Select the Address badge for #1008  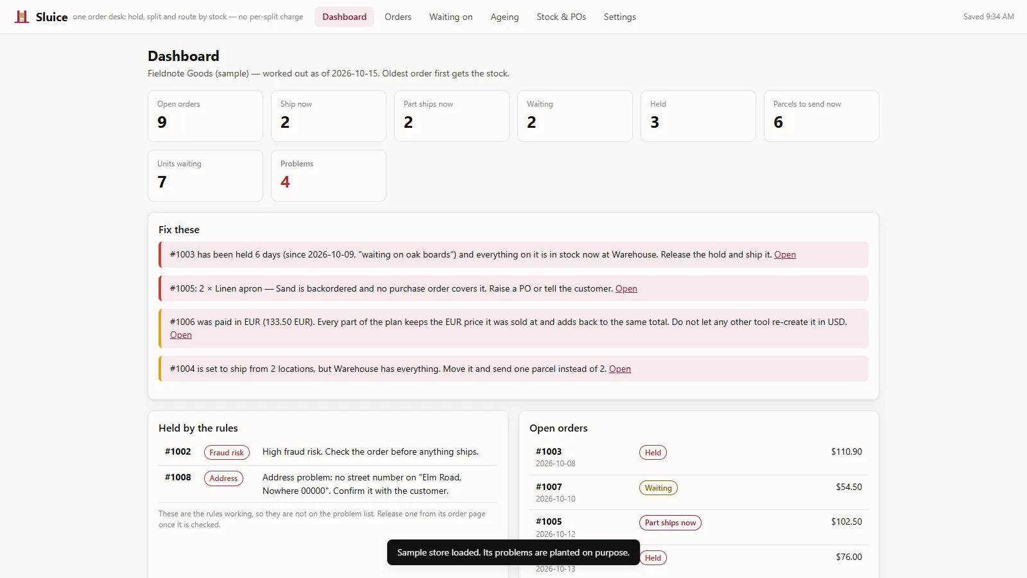point(223,478)
